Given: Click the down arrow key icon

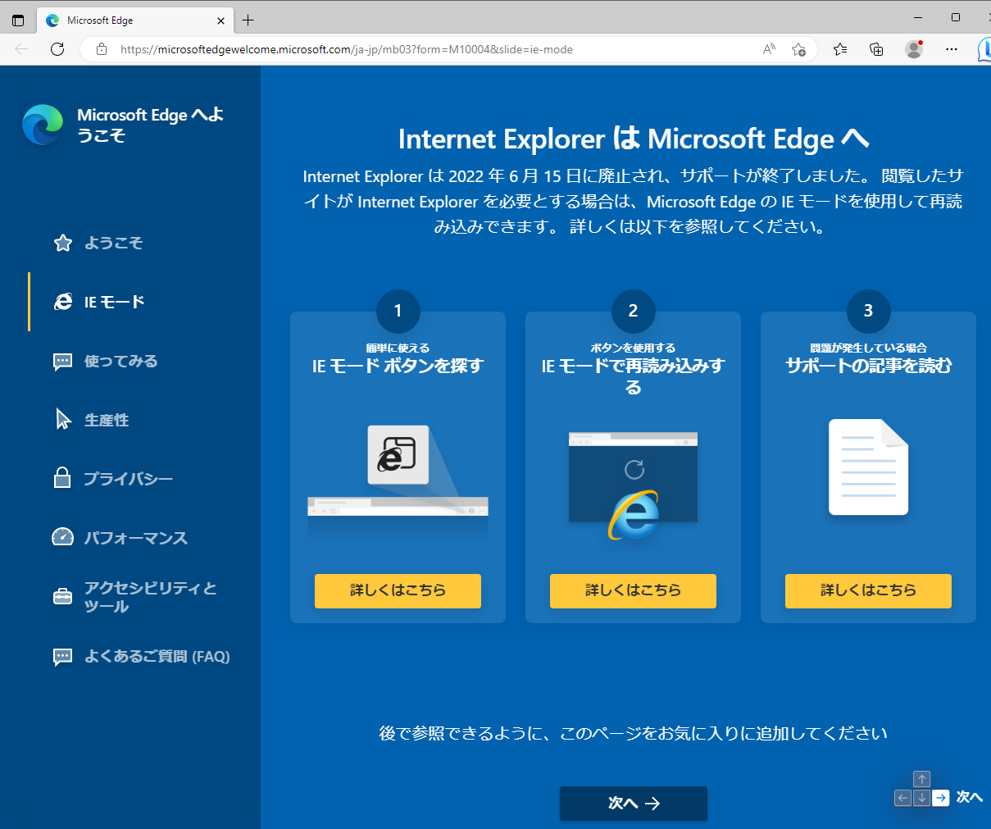Looking at the screenshot, I should click(x=922, y=798).
